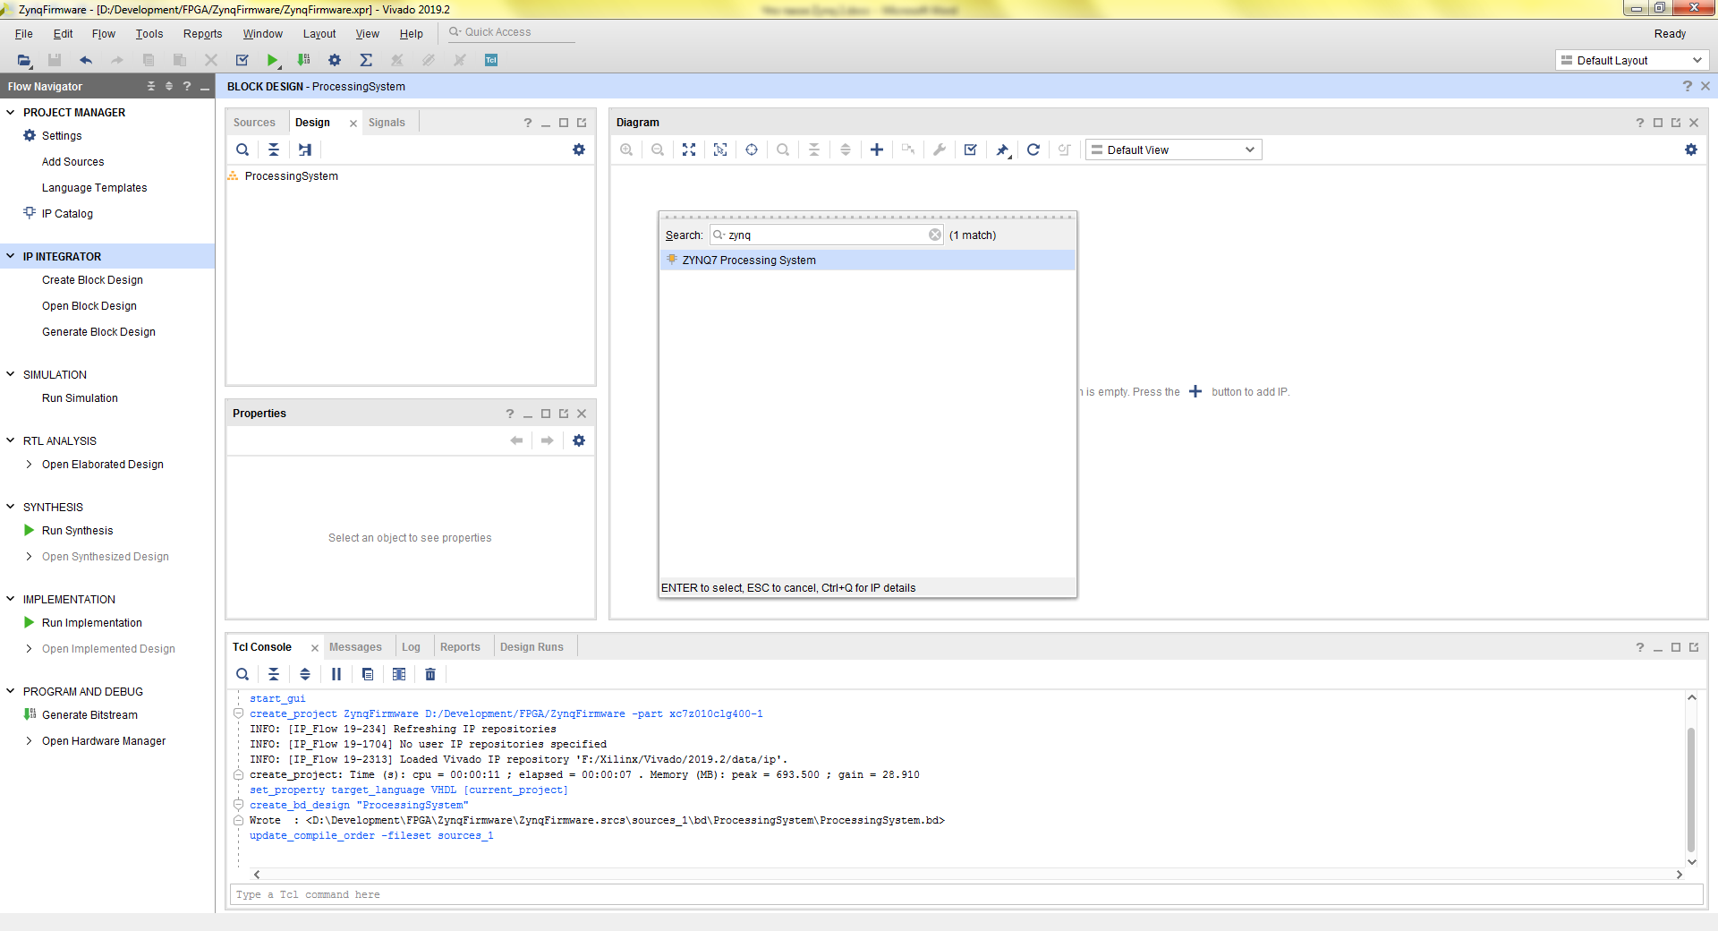Collapse the SIMULATION section
This screenshot has width=1718, height=931.
click(11, 374)
